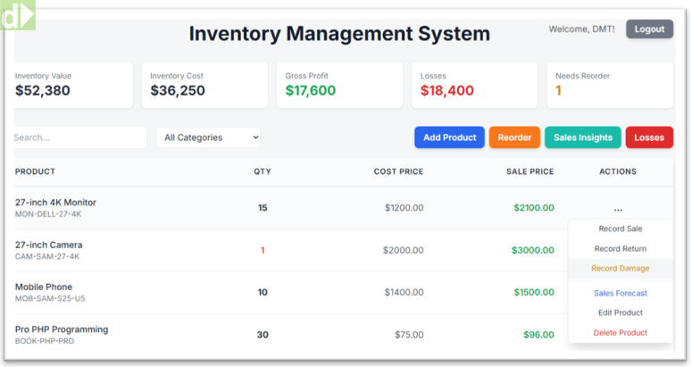
Task: Click Delete Product in the actions menu
Action: pos(621,332)
